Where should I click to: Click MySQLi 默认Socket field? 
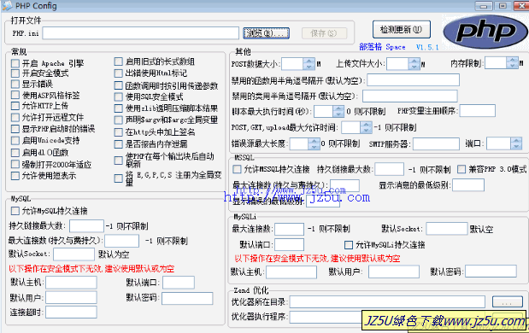point(447,229)
